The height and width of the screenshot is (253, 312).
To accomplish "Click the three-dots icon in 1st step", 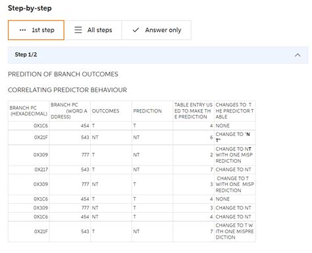I will (22, 30).
